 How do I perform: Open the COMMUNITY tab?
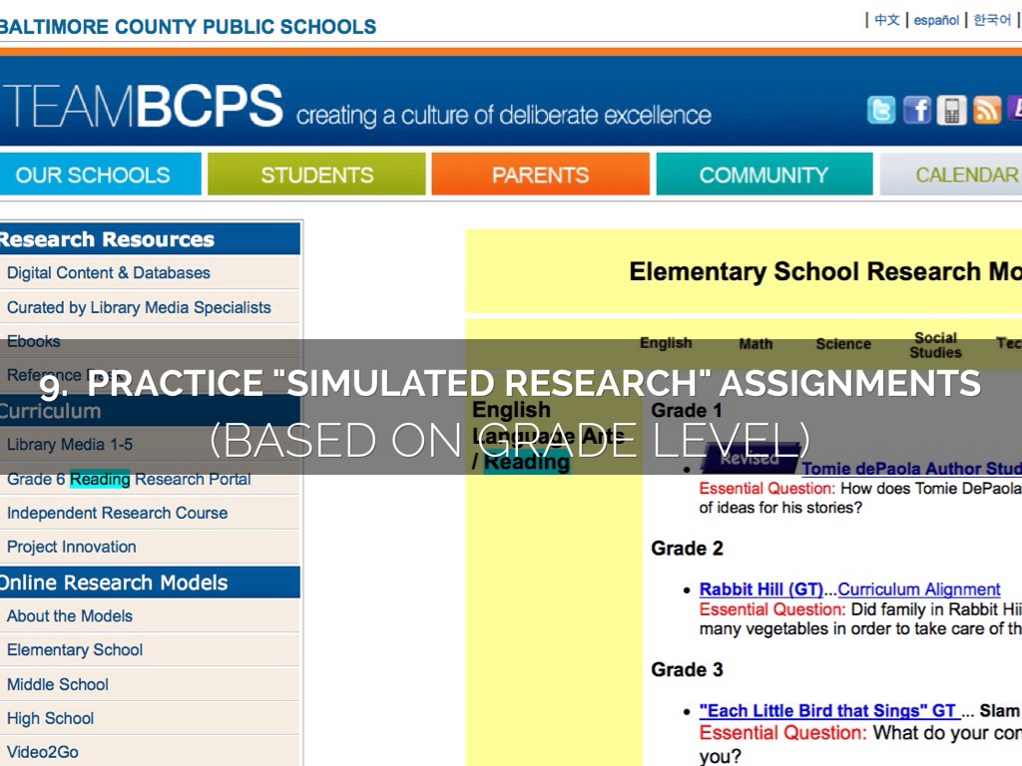(764, 175)
